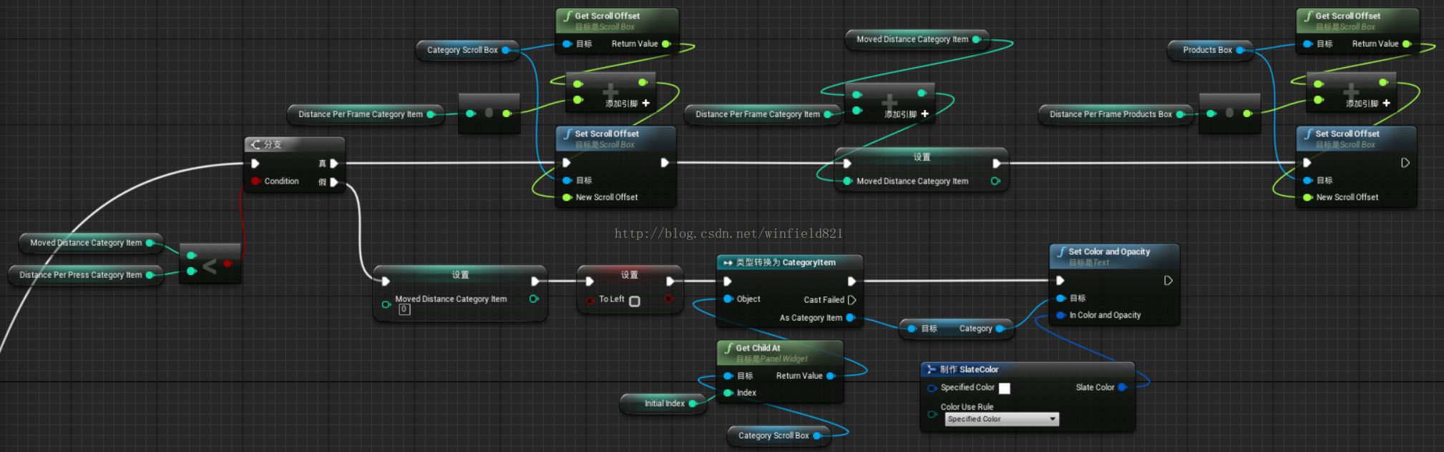
Task: Click the 分支 Branch node header icon
Action: (255, 144)
